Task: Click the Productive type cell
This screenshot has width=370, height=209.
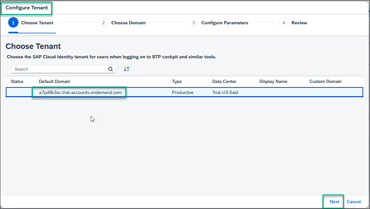Action: pyautogui.click(x=183, y=92)
